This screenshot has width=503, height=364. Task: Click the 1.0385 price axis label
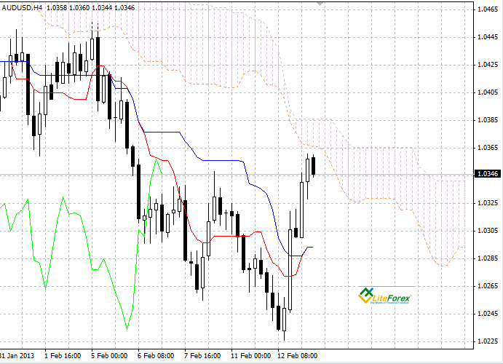click(x=488, y=120)
